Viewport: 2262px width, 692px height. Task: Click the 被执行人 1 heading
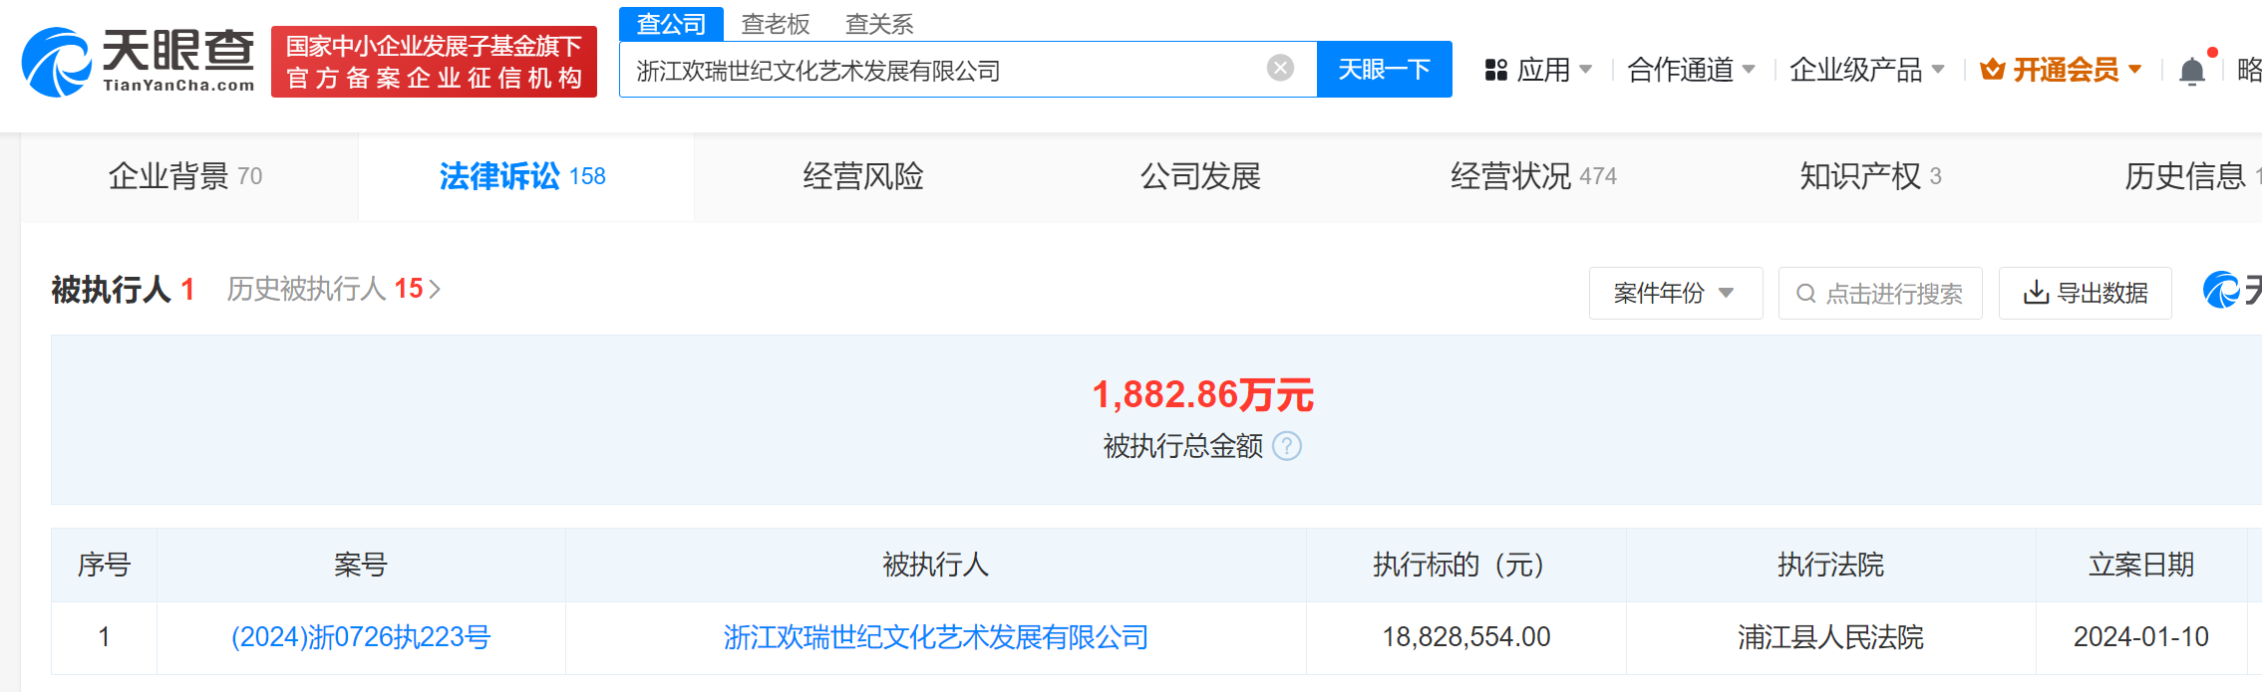point(123,290)
